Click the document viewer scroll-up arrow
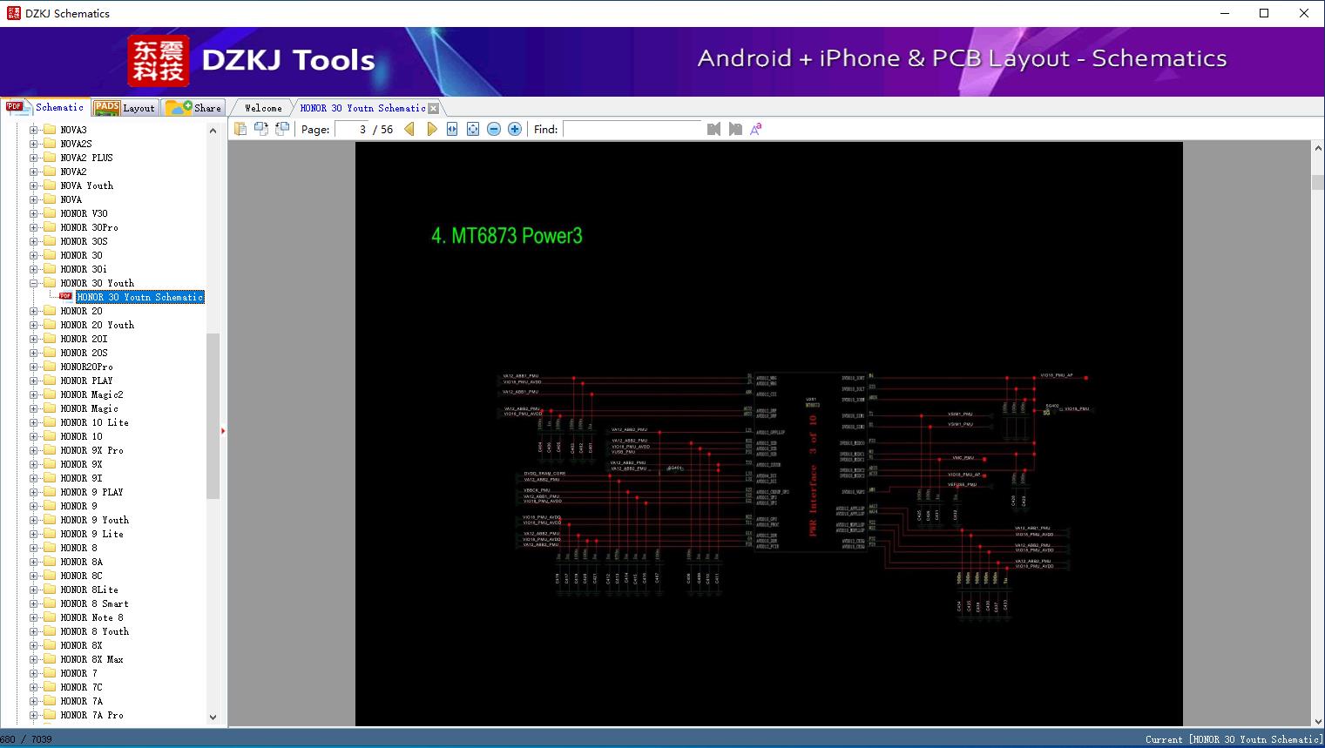 [x=1318, y=149]
